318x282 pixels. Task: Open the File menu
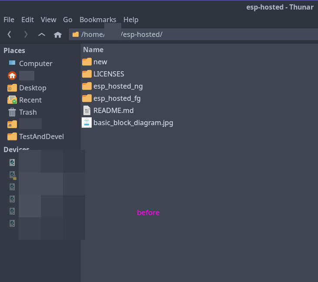(9, 20)
